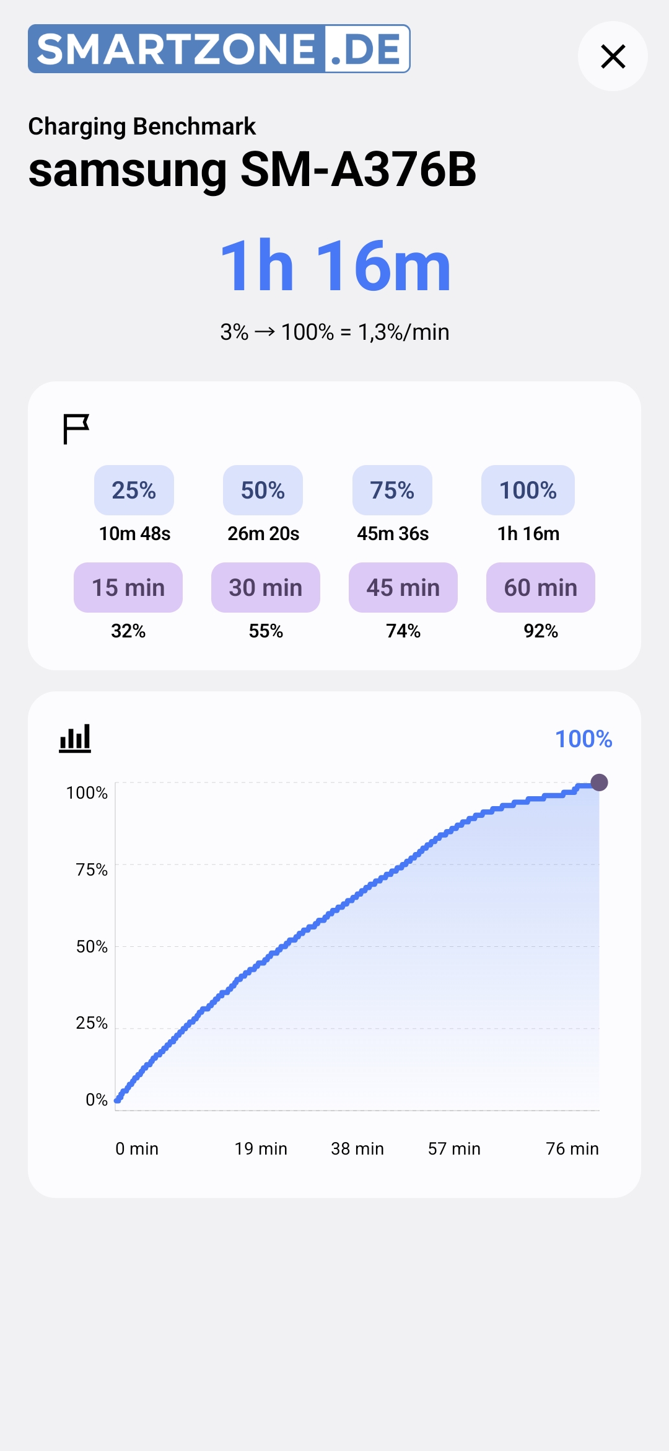Click the 1h 16m total time heading
This screenshot has height=1451, width=669.
coord(335,266)
